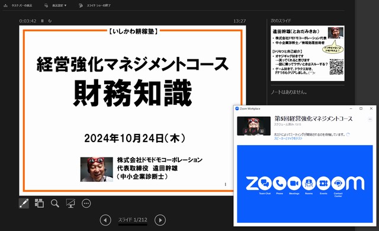
Task: Open more slide show options ellipsis
Action: click(x=86, y=203)
